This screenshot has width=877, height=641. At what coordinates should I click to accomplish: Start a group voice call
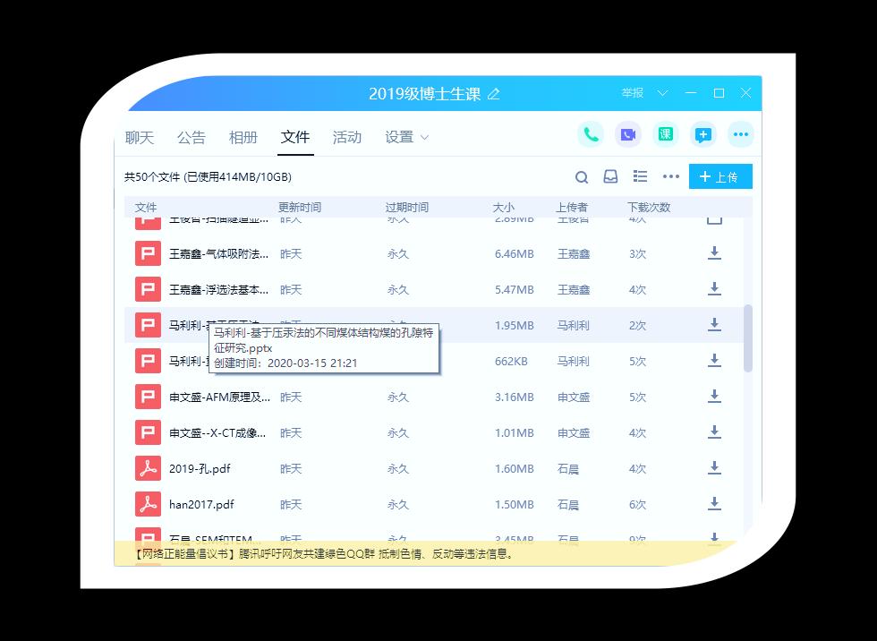591,134
